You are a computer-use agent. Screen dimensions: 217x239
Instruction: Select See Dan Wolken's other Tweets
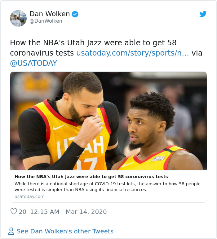[65, 231]
